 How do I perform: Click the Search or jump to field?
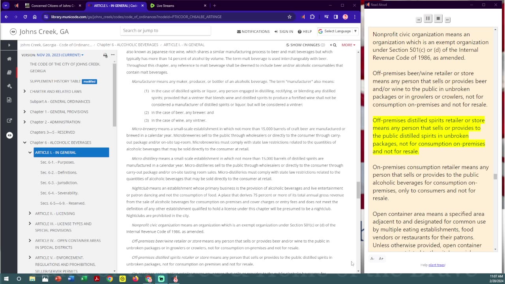(x=165, y=31)
